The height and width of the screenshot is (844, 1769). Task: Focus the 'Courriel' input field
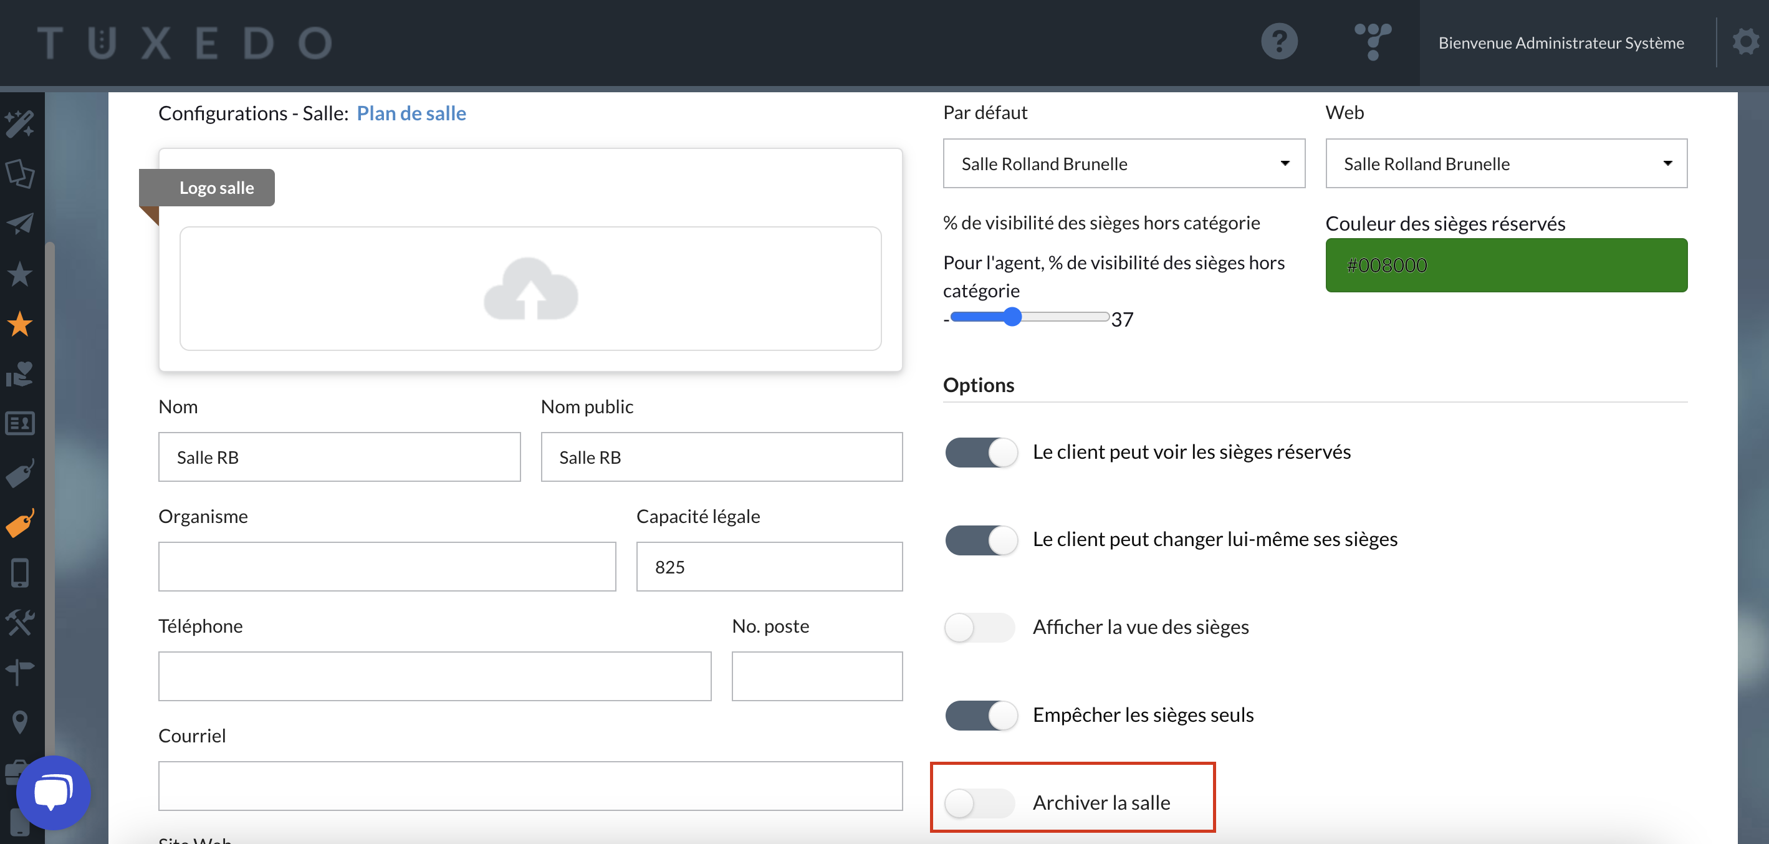(x=530, y=785)
